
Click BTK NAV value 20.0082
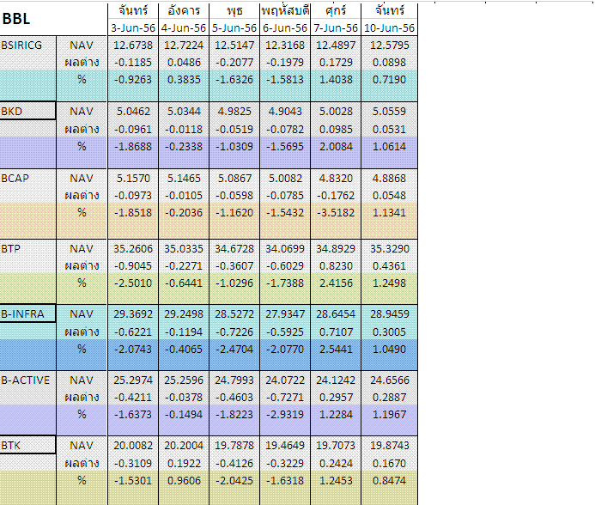click(133, 446)
